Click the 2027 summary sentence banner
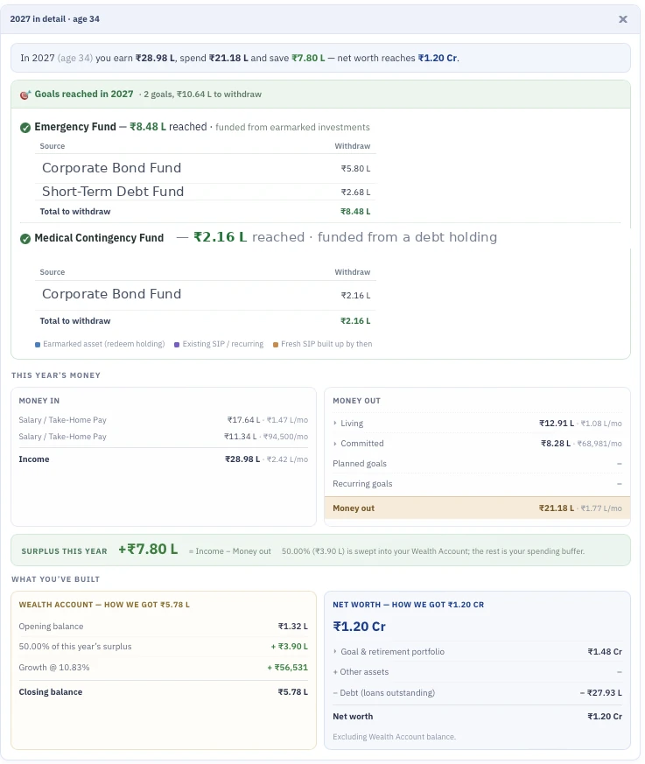This screenshot has height=764, width=645. pos(320,58)
